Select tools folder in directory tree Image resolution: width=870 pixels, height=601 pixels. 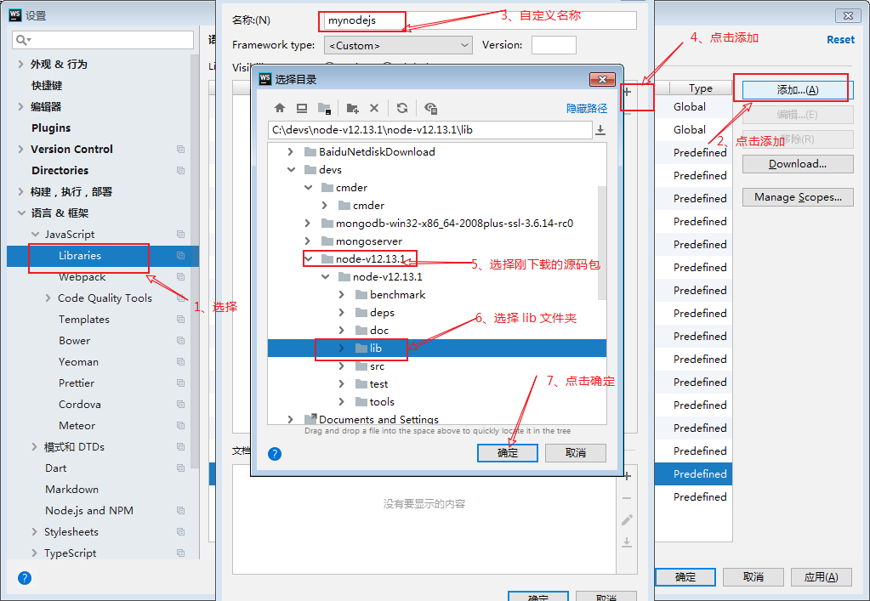383,402
